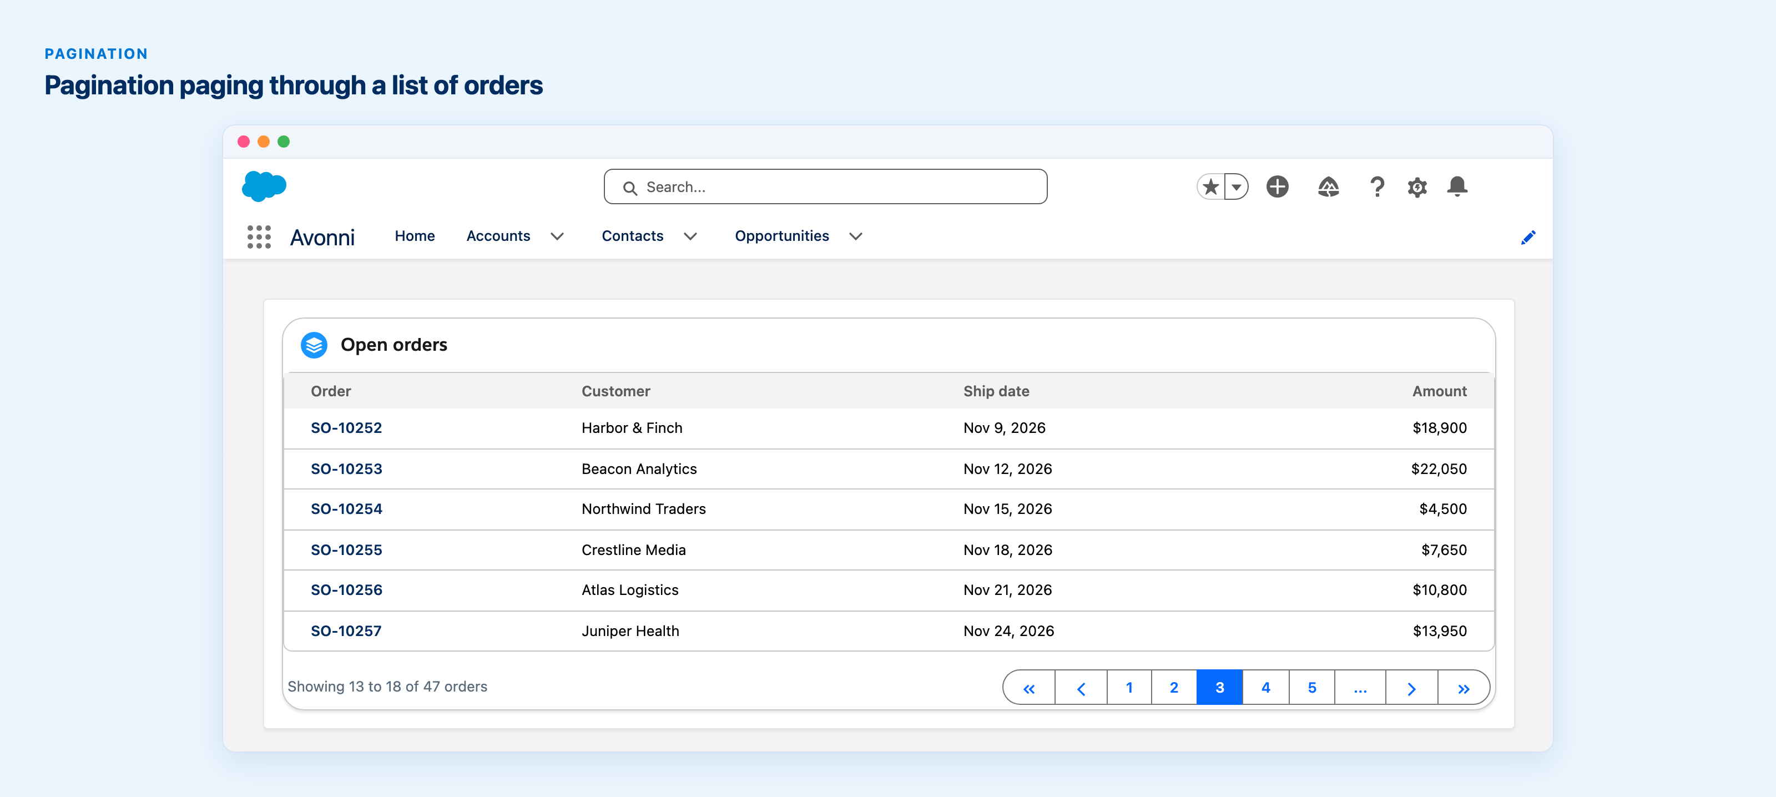Expand the Opportunities dropdown chevron
The width and height of the screenshot is (1776, 797).
click(x=856, y=236)
